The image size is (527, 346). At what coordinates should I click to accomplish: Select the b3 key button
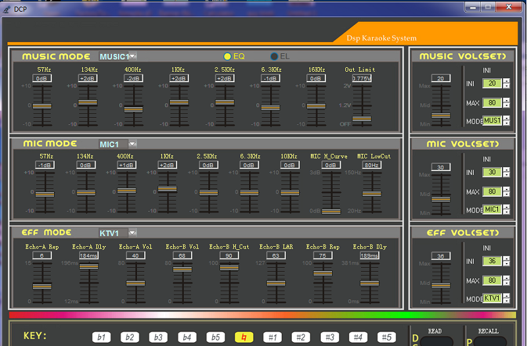coord(158,337)
